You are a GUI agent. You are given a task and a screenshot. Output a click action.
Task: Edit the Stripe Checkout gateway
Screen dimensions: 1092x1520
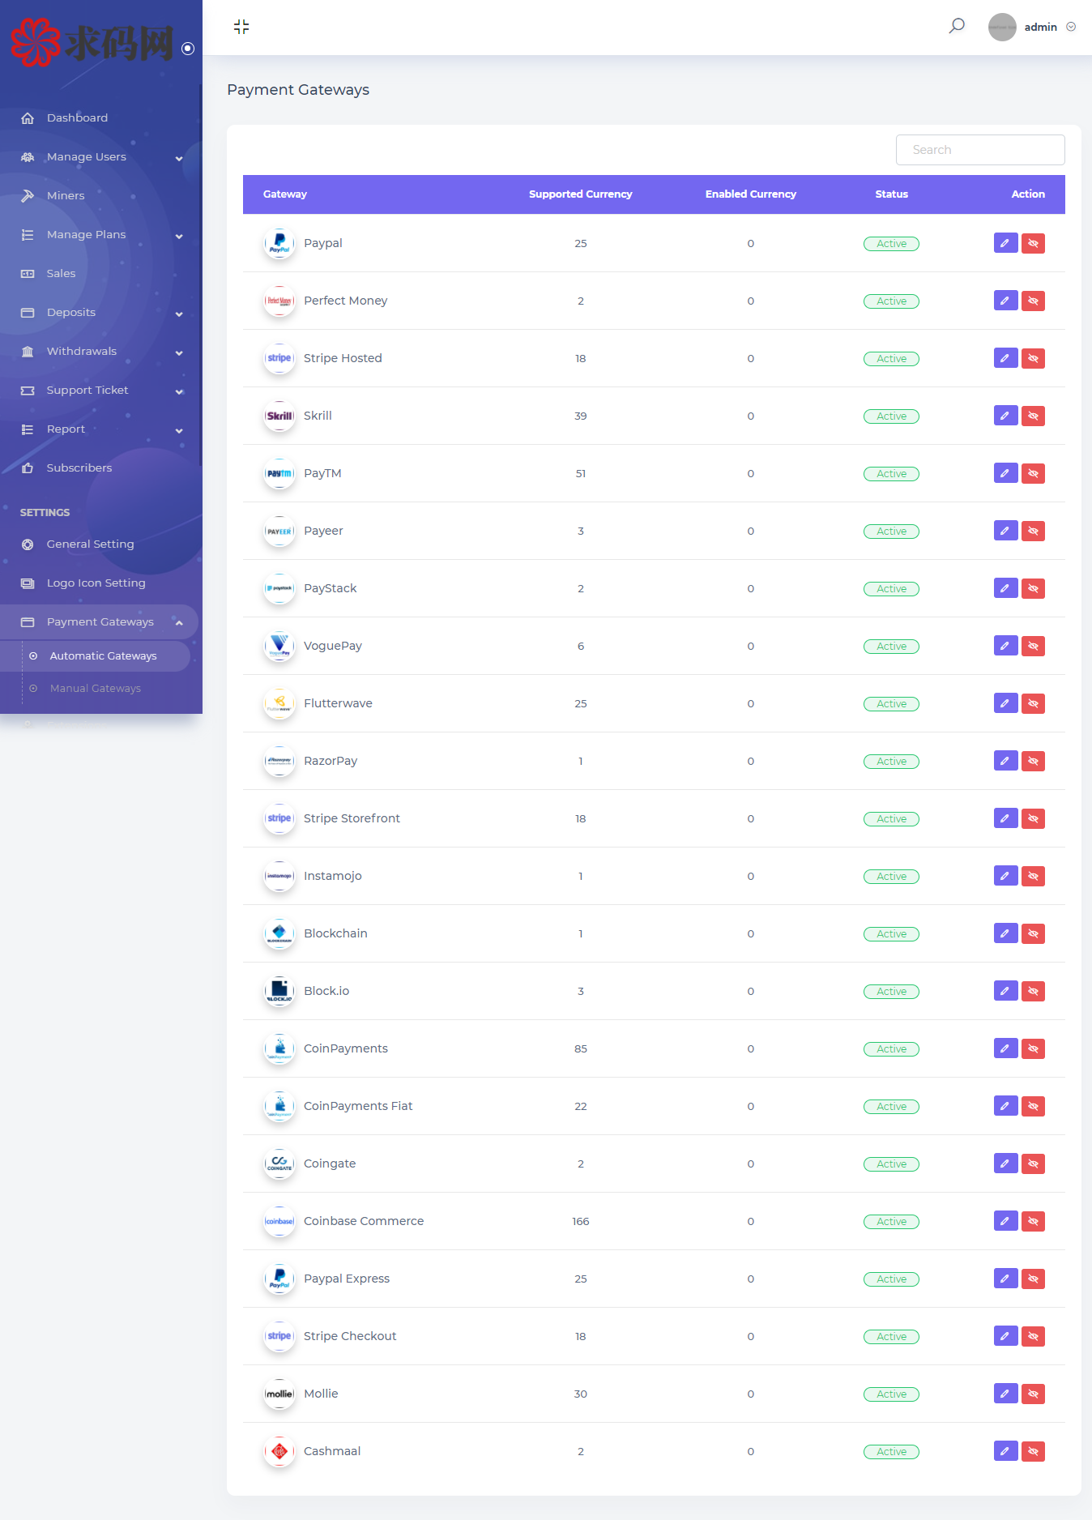[x=1005, y=1336]
